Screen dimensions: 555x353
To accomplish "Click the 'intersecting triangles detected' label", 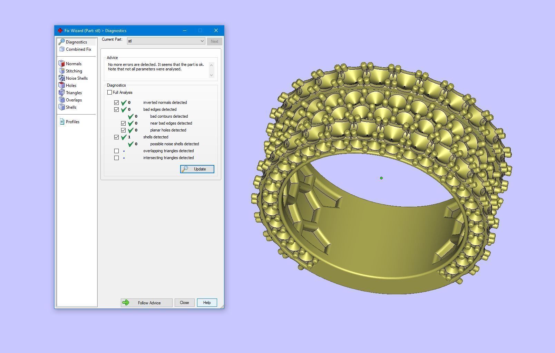I will 168,158.
